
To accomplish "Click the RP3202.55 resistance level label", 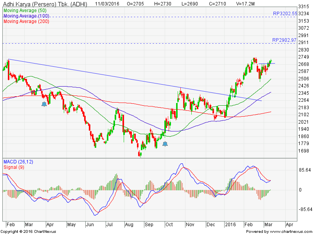I will click(x=284, y=13).
